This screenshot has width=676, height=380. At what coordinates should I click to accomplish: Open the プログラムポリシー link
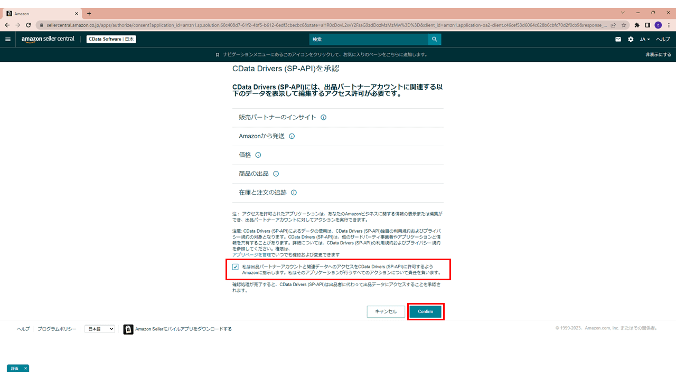(57, 329)
